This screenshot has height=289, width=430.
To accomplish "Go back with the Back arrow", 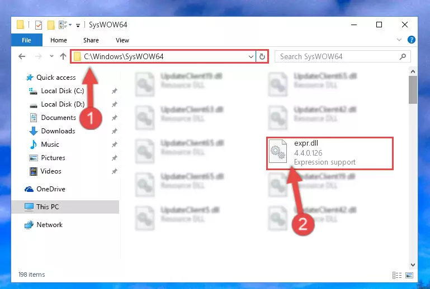I will (x=22, y=56).
